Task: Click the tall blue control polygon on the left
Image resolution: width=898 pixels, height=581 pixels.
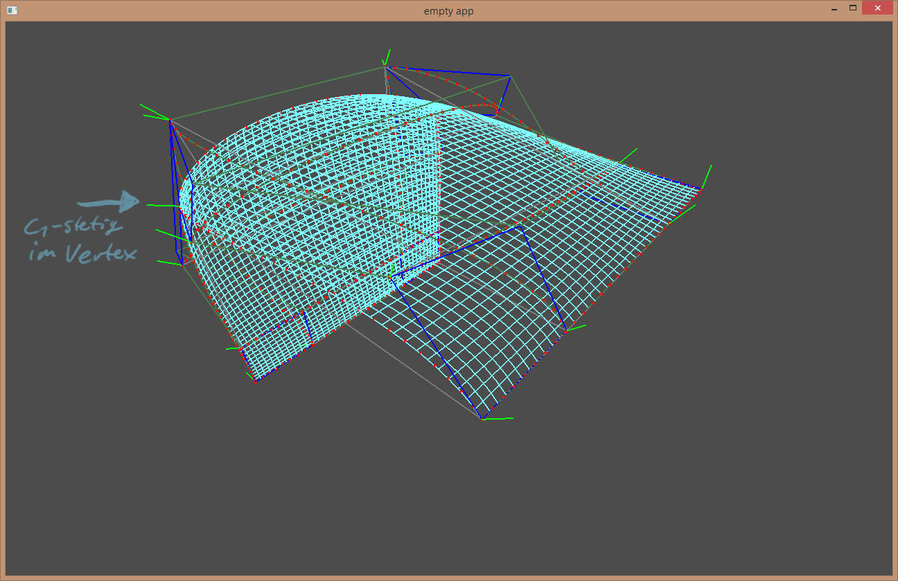Action: click(x=175, y=194)
